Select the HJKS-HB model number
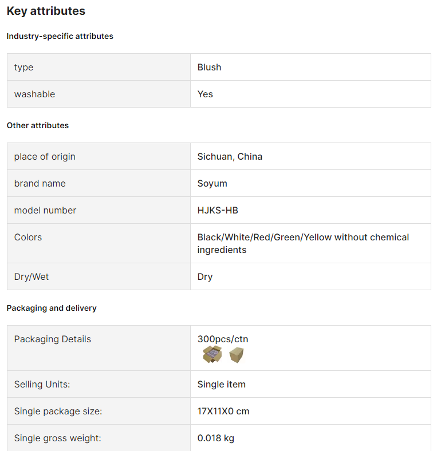445x451 pixels. click(218, 210)
